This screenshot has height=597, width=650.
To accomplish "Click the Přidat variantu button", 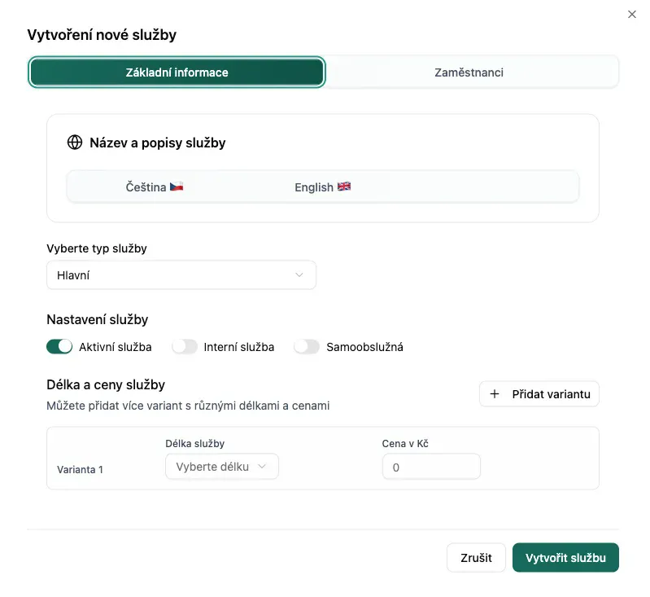I will [539, 394].
